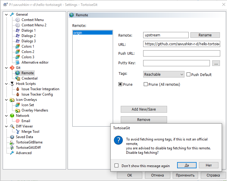Select origin in the remote list

[x=92, y=33]
